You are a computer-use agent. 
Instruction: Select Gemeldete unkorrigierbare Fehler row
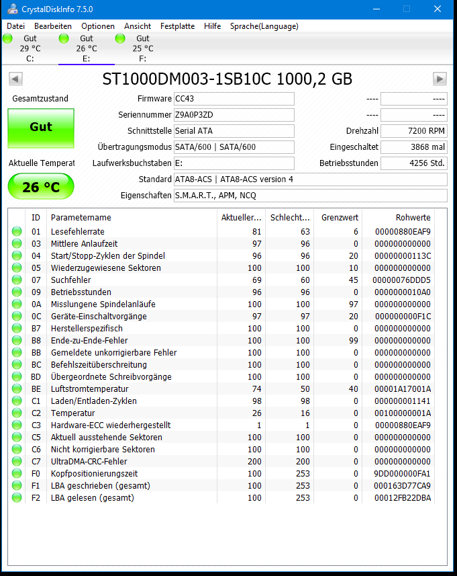click(x=221, y=353)
